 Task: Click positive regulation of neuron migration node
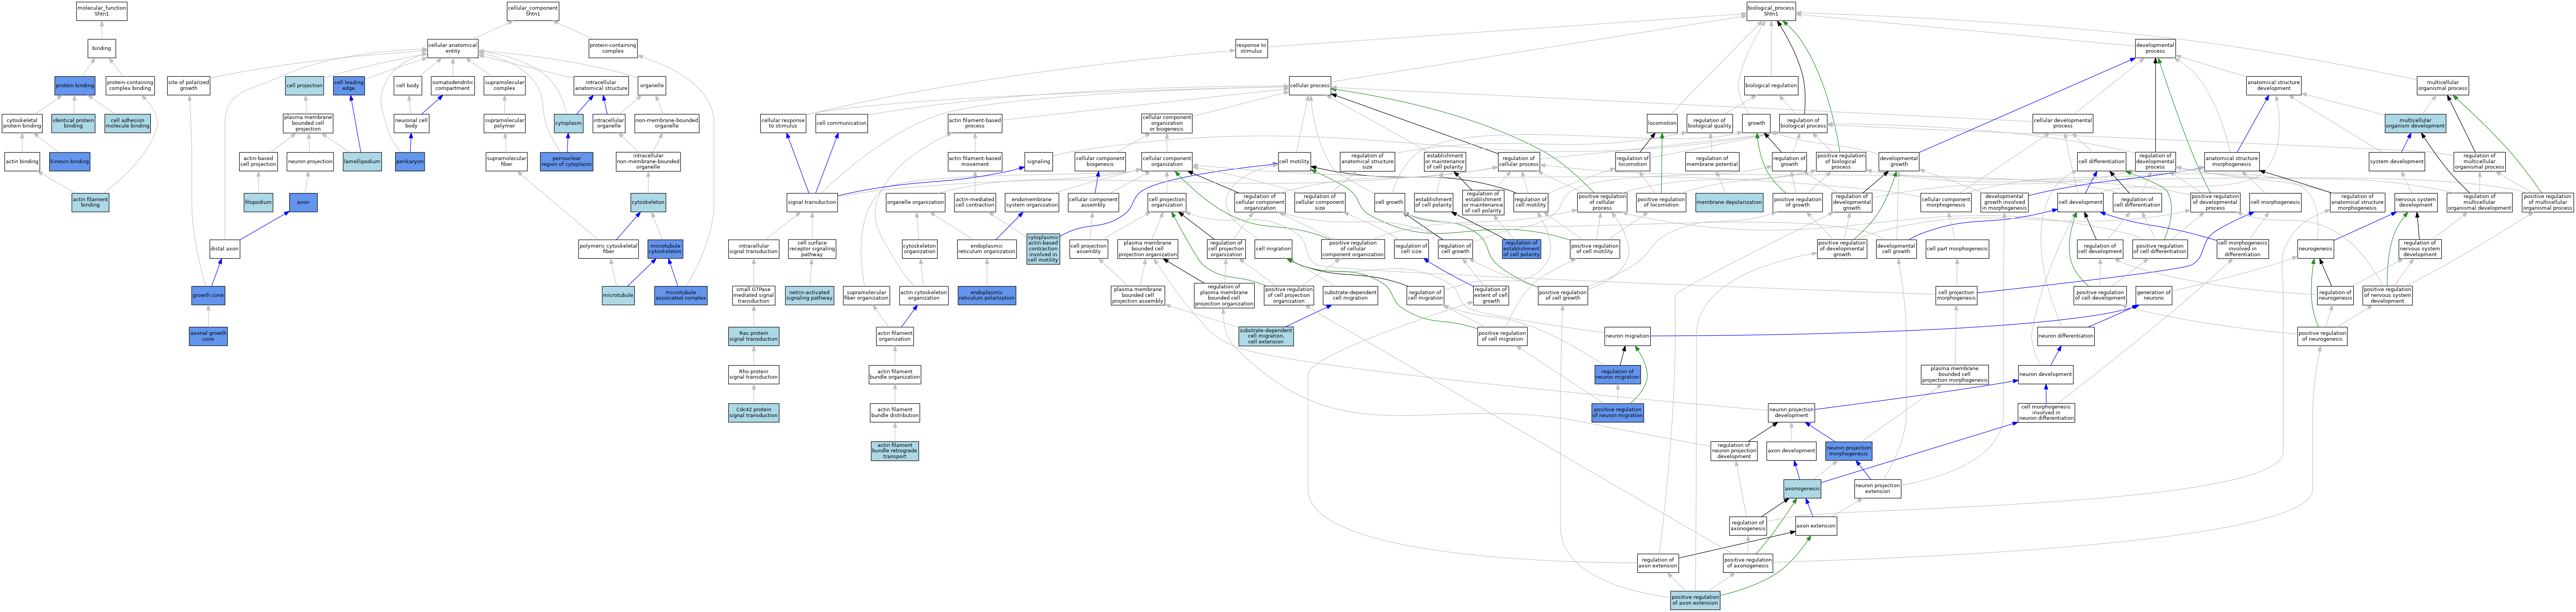tap(1617, 412)
